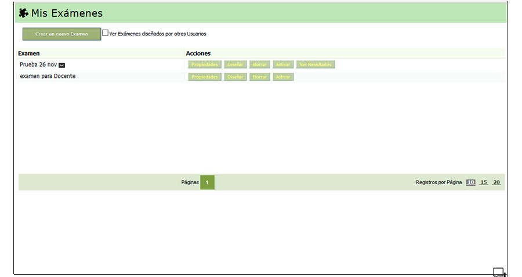Screen dimensions: 522x277
Task: Select the 'examen para Docente' exam name
Action: tap(48, 77)
